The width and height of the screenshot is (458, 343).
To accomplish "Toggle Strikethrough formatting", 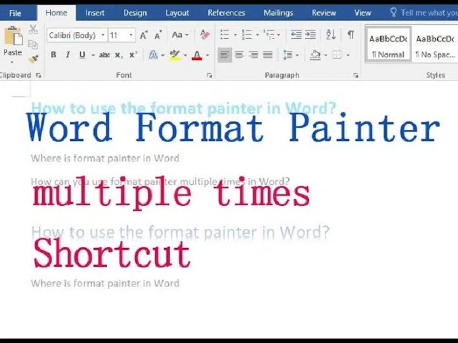I will coord(104,55).
